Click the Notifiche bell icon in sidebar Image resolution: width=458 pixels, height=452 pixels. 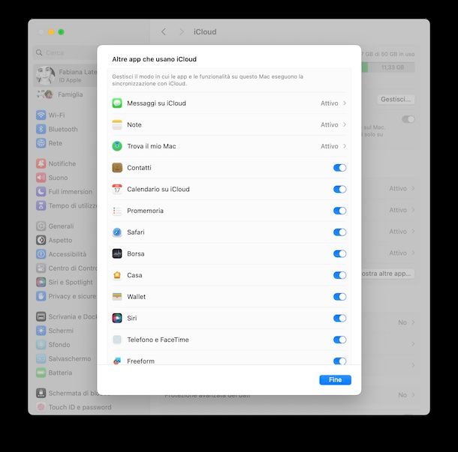[x=41, y=163]
